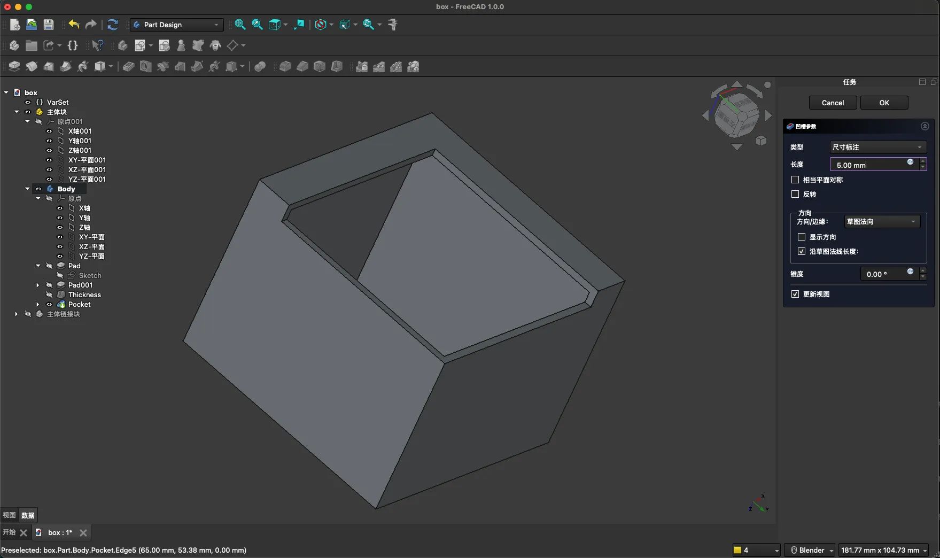This screenshot has height=558, width=940.
Task: Click the Create new document icon
Action: pyautogui.click(x=15, y=25)
